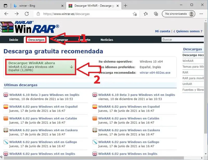Screen dimensions: 208x160
Task: Open 'WinRAR 6.10 Beta 3 para Windows en Inglés'
Action: click(44, 95)
